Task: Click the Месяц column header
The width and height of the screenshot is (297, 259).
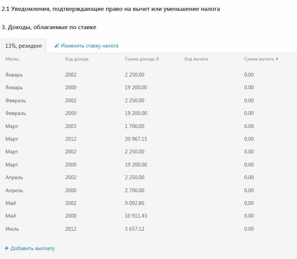Action: tap(12, 59)
